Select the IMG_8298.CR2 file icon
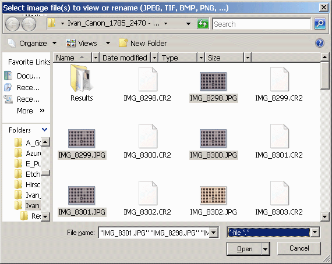Screen dimensions: 332x264 tap(148, 79)
